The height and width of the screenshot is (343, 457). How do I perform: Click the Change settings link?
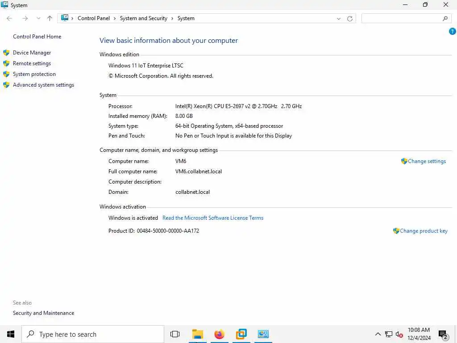click(427, 161)
